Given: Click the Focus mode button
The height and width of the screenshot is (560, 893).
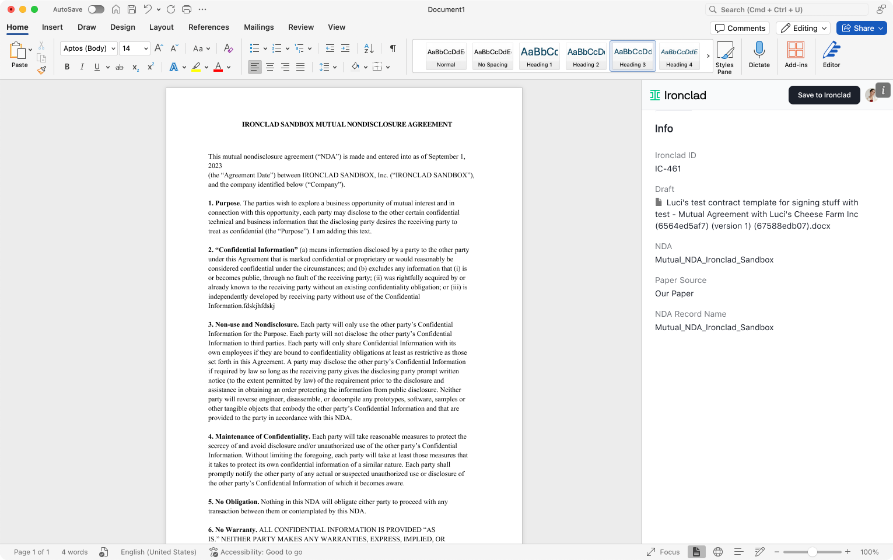Looking at the screenshot, I should [663, 552].
